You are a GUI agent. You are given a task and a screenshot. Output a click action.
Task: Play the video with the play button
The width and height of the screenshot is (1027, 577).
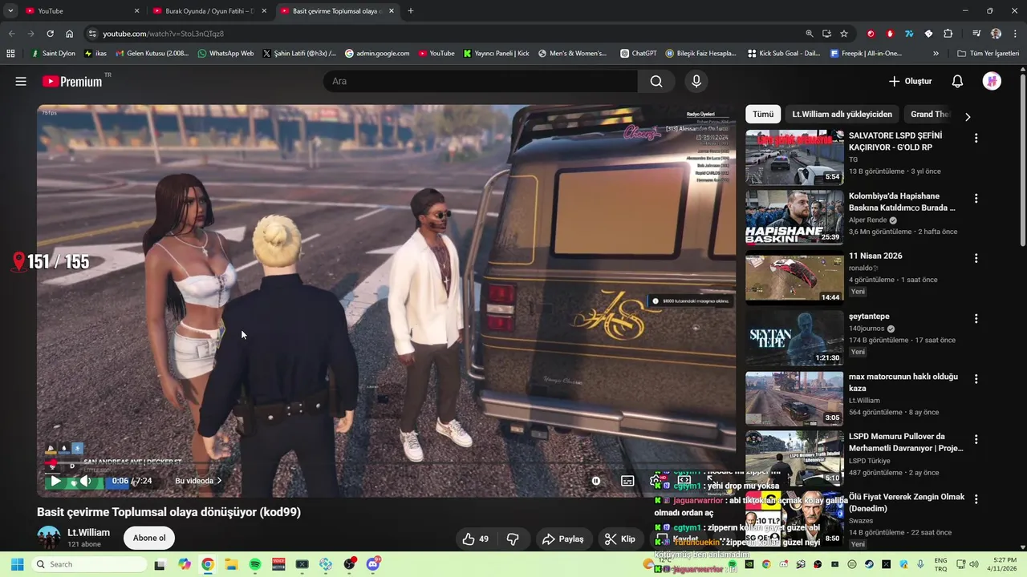coord(55,481)
